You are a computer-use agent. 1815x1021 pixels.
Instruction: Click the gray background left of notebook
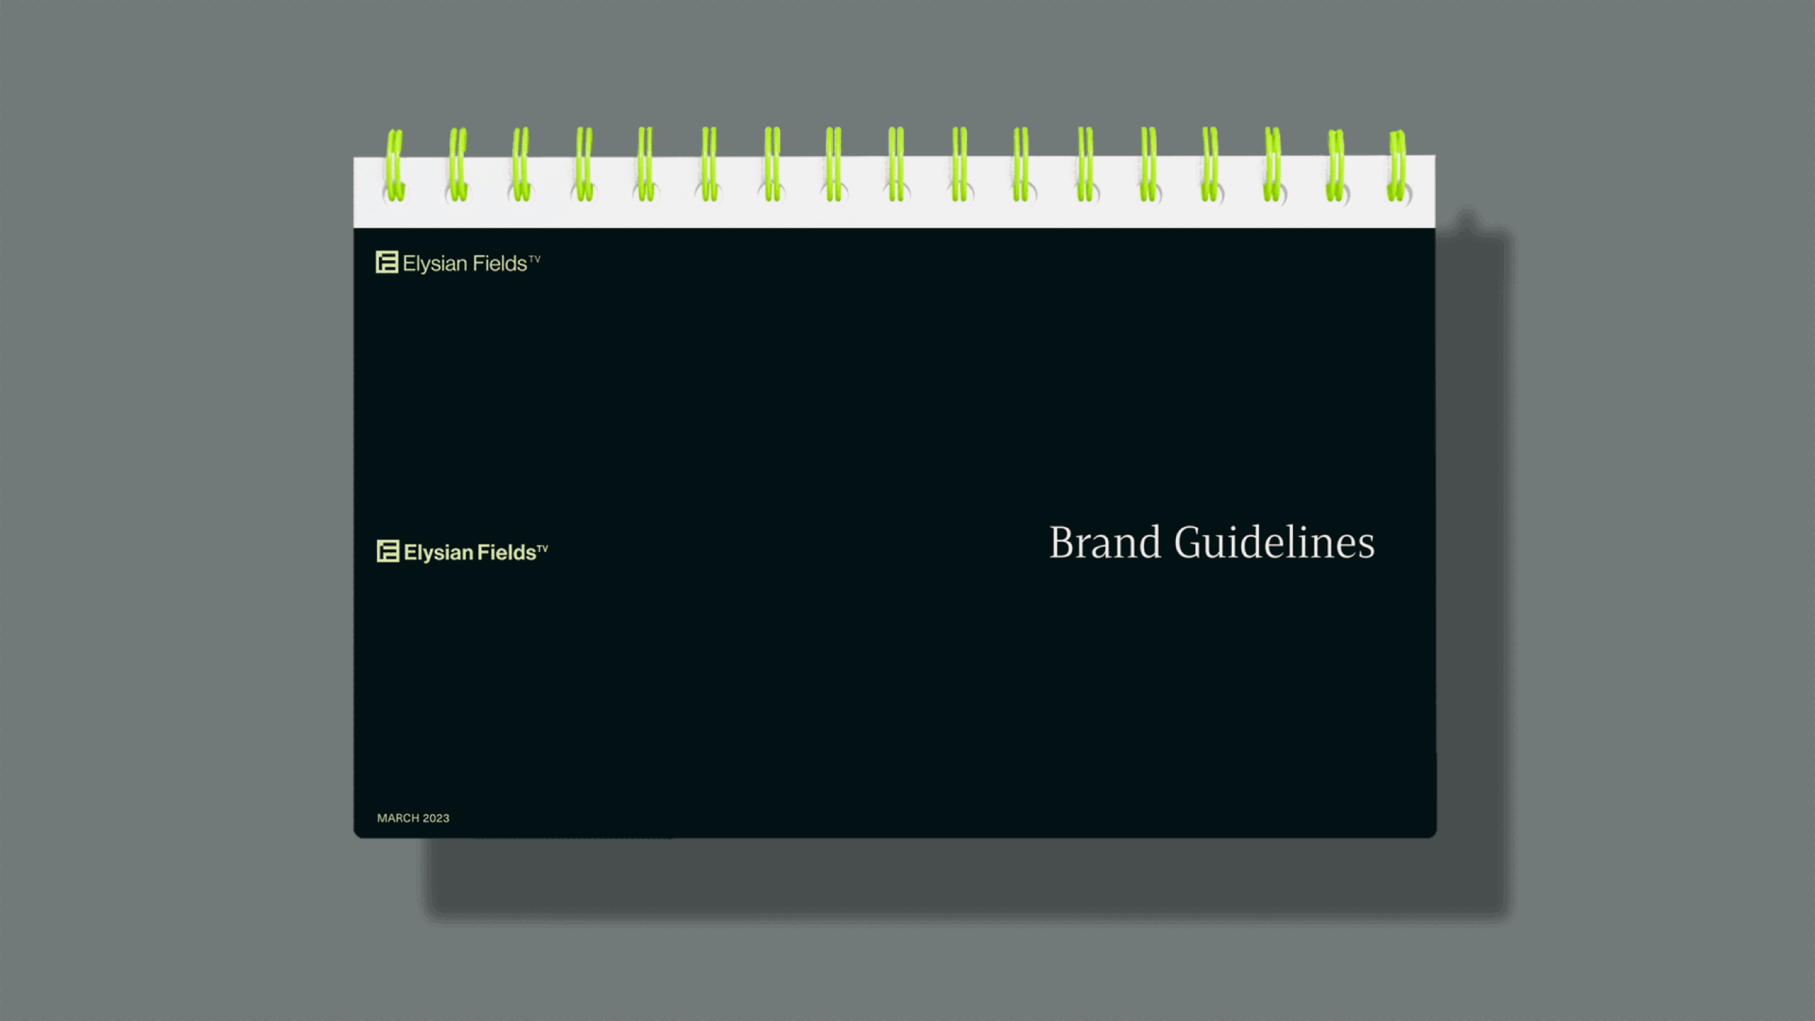(x=176, y=510)
